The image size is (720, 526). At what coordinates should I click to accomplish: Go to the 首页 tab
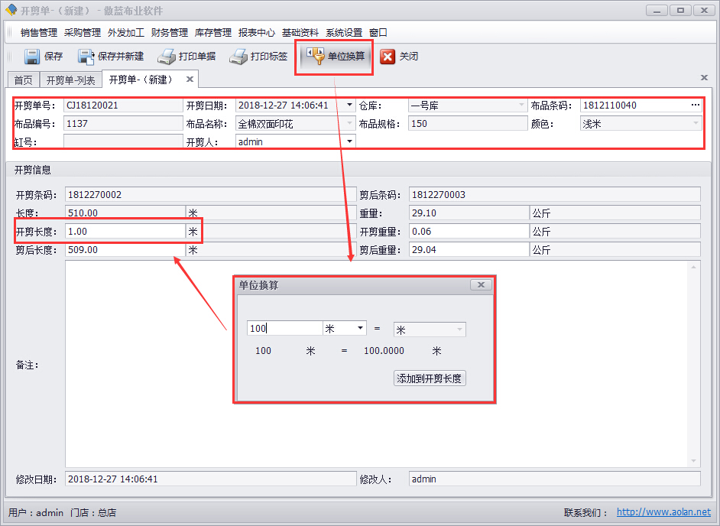[24, 80]
